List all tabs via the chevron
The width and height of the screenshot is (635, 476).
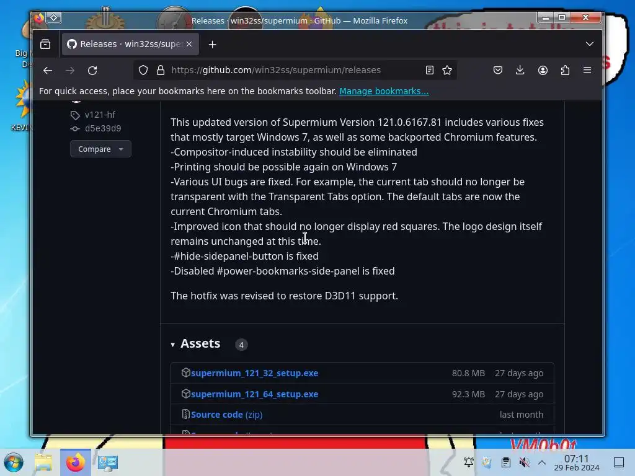(590, 44)
